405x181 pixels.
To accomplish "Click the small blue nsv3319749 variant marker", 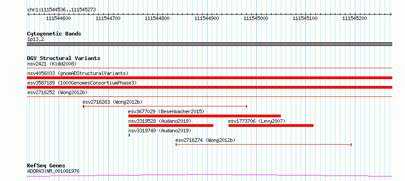I will 129,135.
